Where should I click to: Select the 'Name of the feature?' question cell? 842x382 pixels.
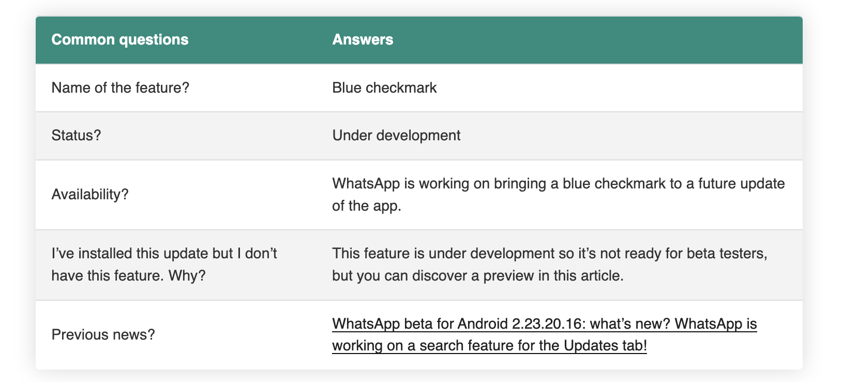121,88
